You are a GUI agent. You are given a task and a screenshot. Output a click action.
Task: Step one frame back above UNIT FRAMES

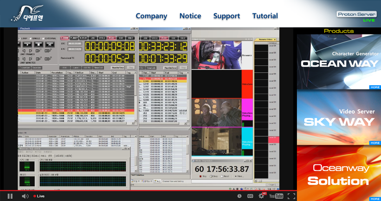click(x=24, y=50)
